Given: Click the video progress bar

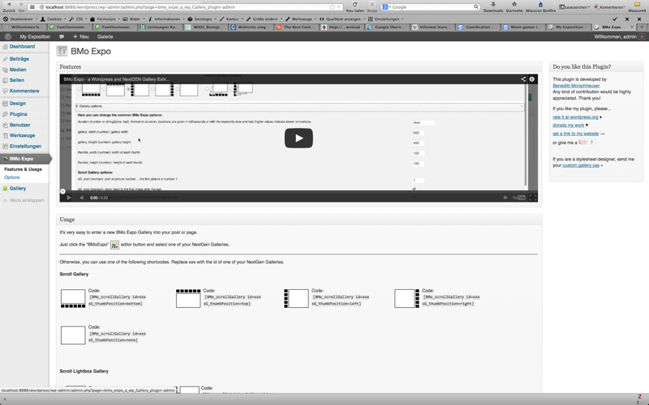Looking at the screenshot, I should coord(299,192).
